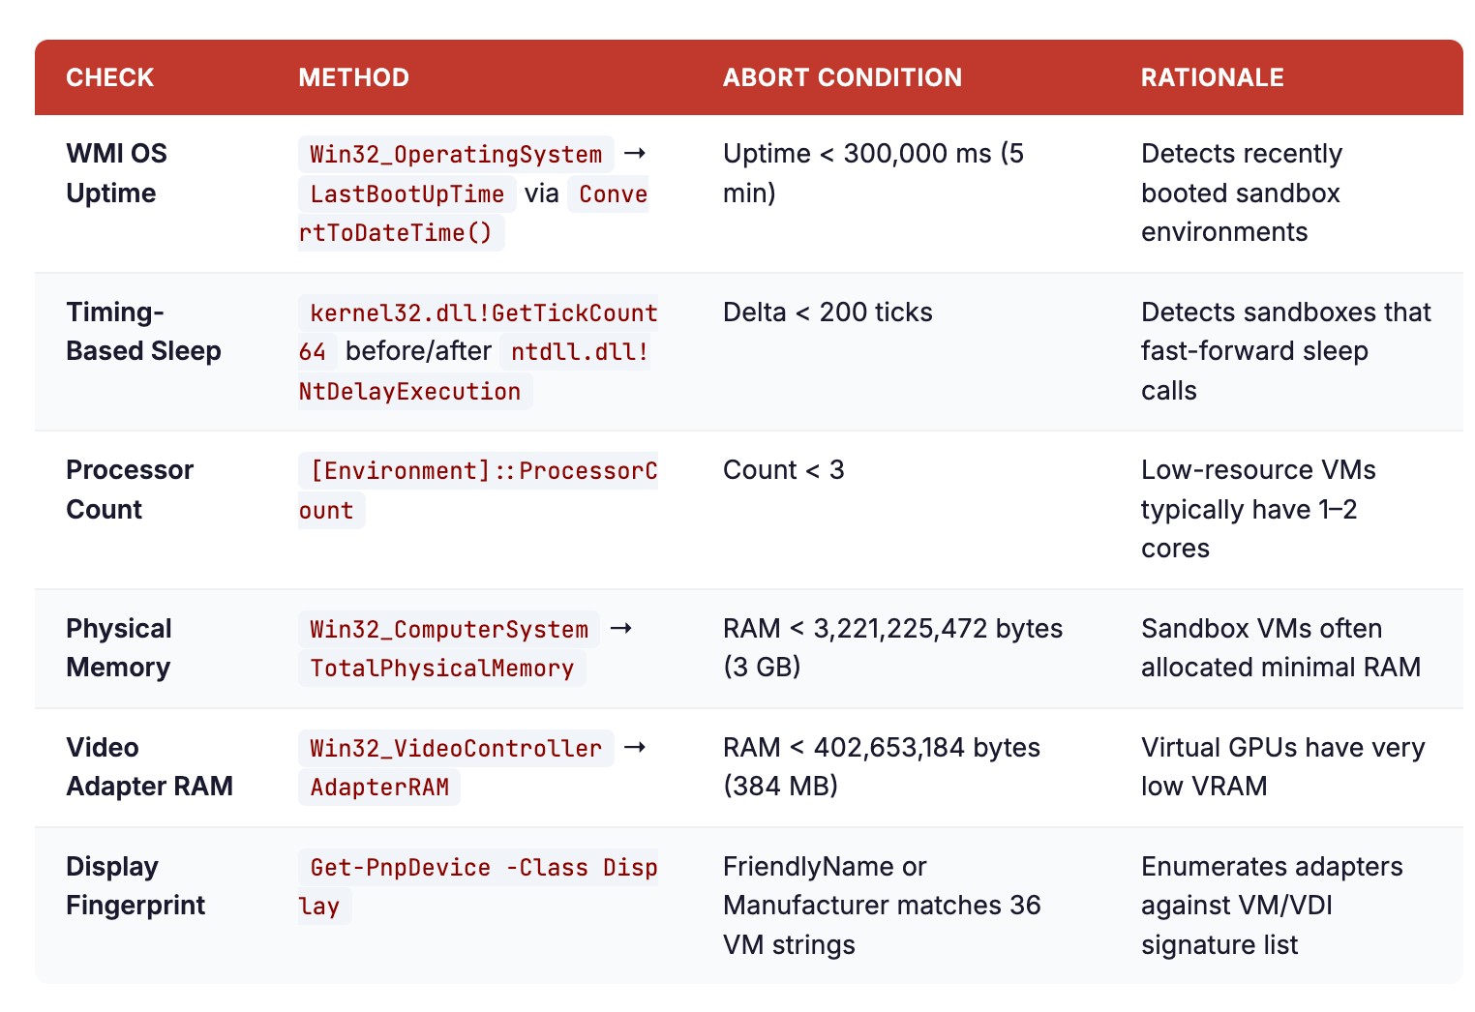The width and height of the screenshot is (1475, 1012).
Task: Click the Processor Count row label
Action: pyautogui.click(x=129, y=490)
